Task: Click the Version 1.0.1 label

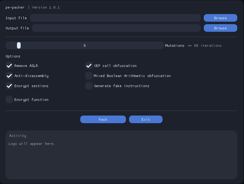Action: point(46,7)
